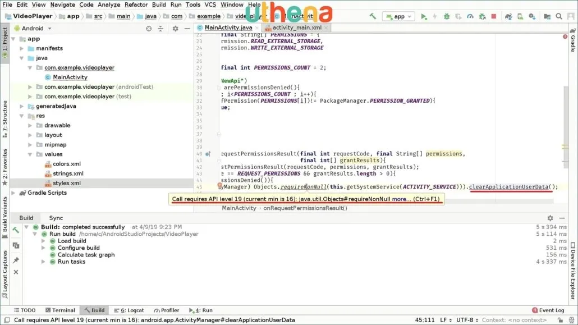This screenshot has width=578, height=325.
Task: Open the Terminal tool window
Action: (59, 310)
